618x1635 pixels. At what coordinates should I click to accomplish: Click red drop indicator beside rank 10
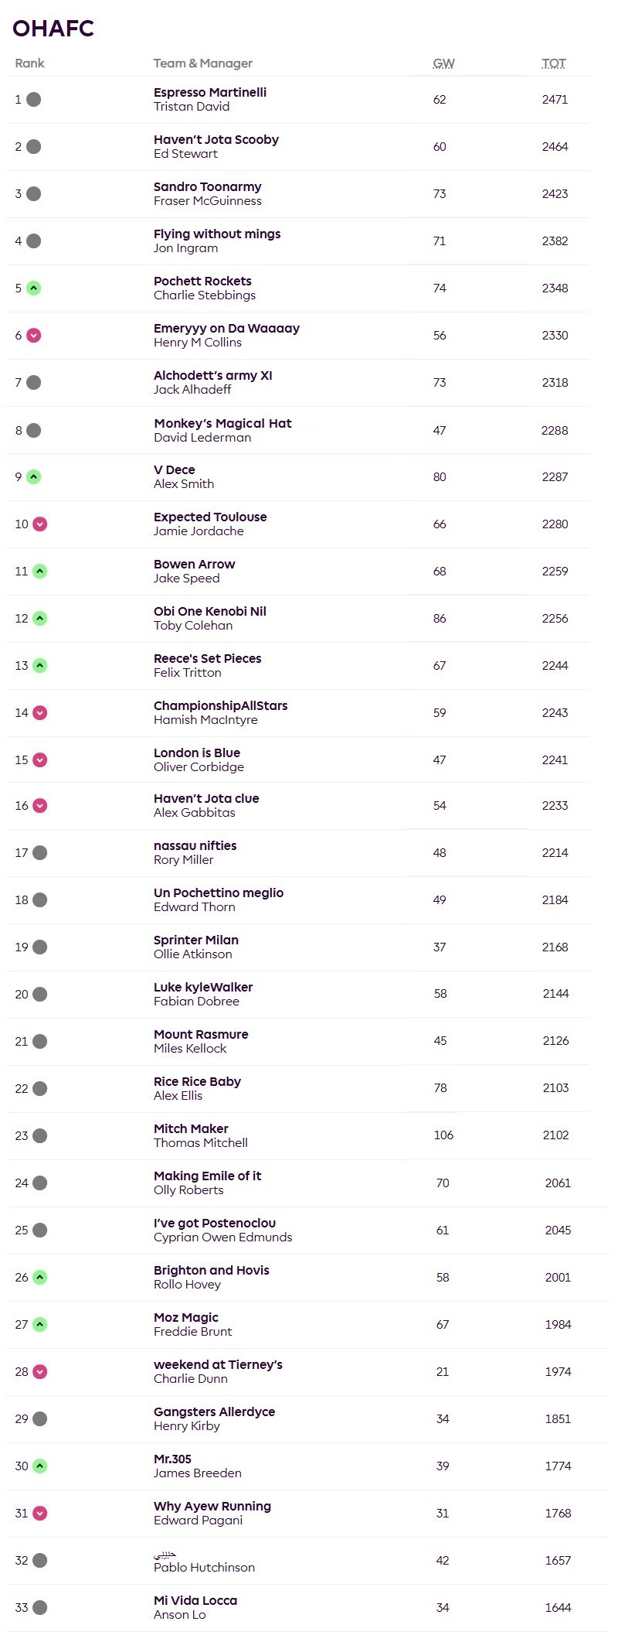(40, 524)
